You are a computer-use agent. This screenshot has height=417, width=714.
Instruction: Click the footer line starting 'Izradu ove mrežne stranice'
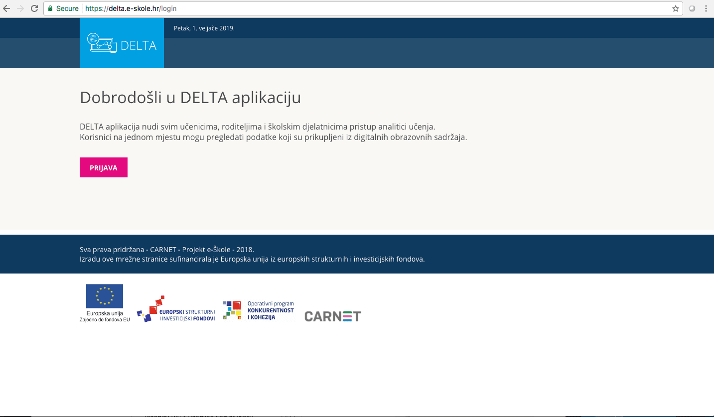click(252, 259)
